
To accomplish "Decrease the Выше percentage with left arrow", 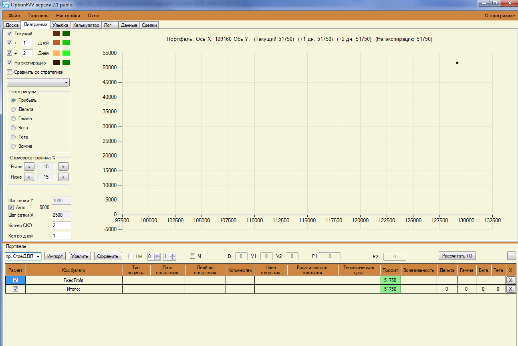I will 29,167.
